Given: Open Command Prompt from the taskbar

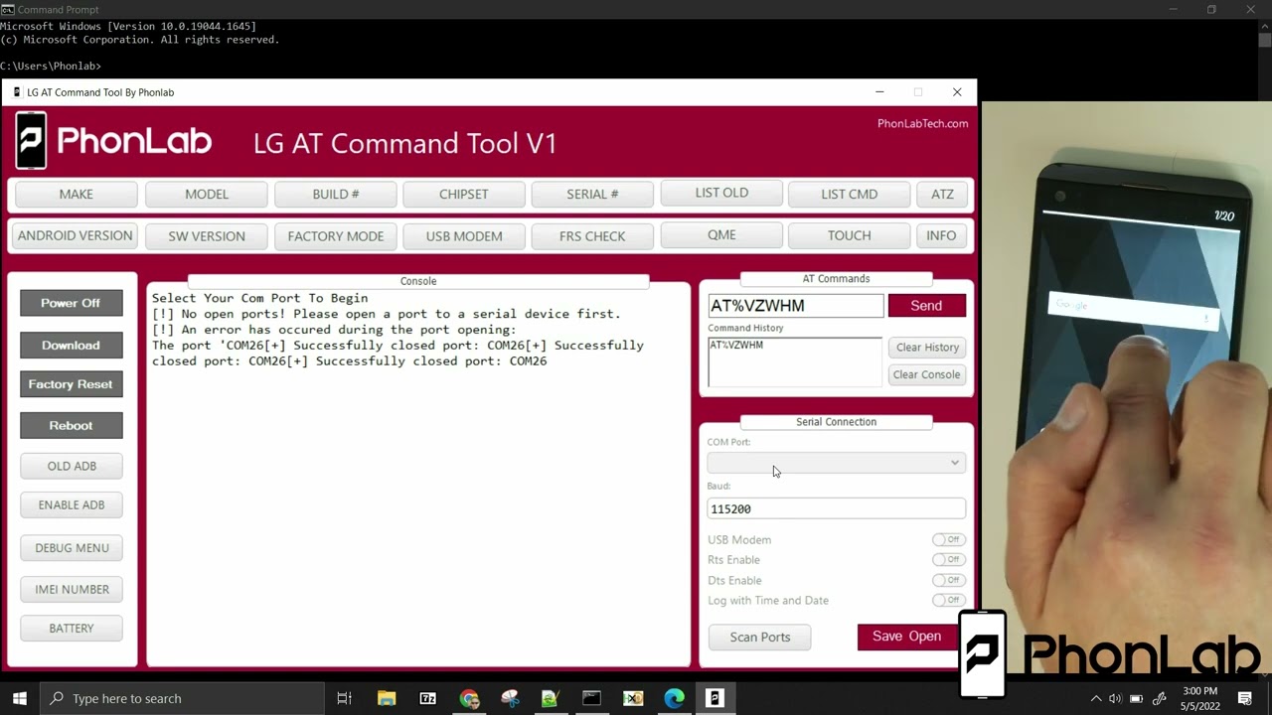Looking at the screenshot, I should [591, 698].
